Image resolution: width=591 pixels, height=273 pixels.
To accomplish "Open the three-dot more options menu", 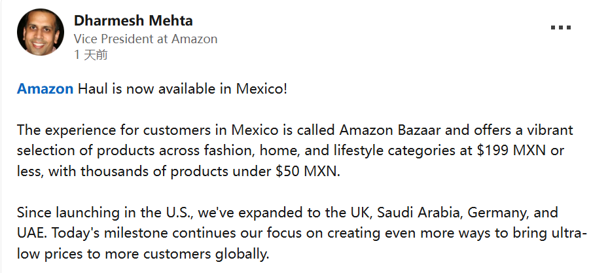I will click(x=560, y=28).
